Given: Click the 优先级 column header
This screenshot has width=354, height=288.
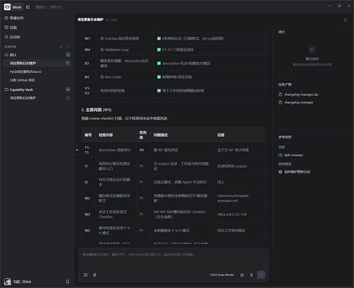Looking at the screenshot, I should click(x=143, y=134).
